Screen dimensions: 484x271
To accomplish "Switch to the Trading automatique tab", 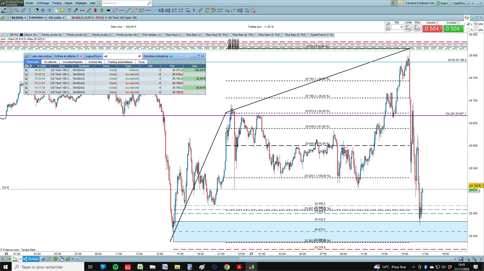I will pyautogui.click(x=120, y=62).
